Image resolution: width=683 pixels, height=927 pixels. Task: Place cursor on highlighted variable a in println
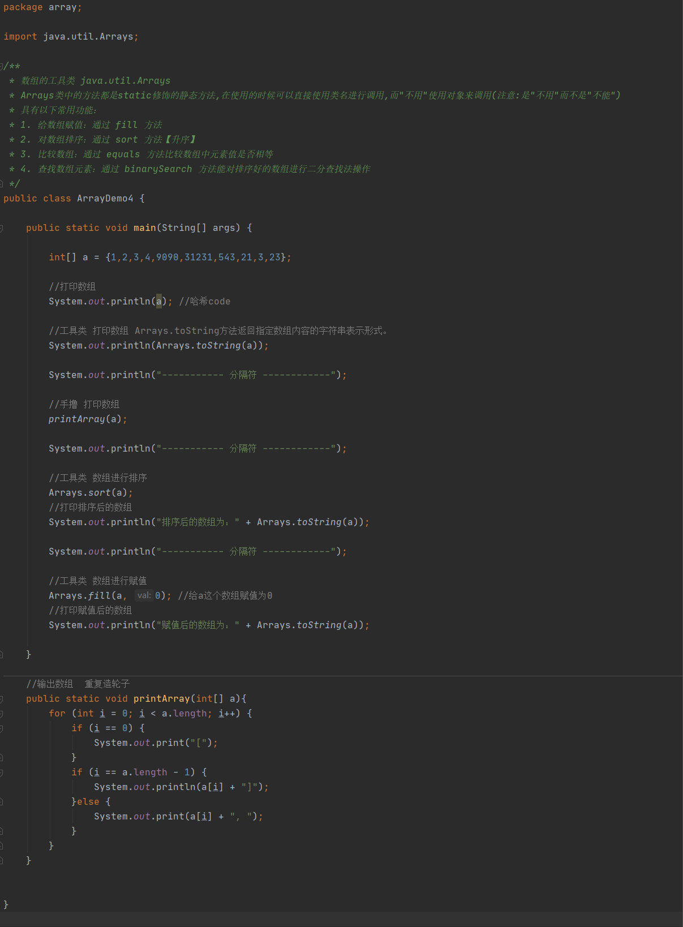tap(159, 301)
